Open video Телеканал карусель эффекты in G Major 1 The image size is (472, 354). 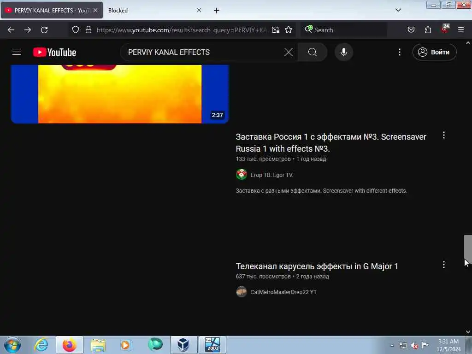click(317, 266)
